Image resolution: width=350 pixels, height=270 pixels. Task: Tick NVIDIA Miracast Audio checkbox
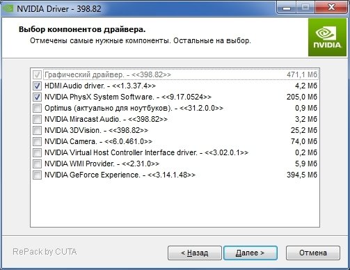coord(37,119)
